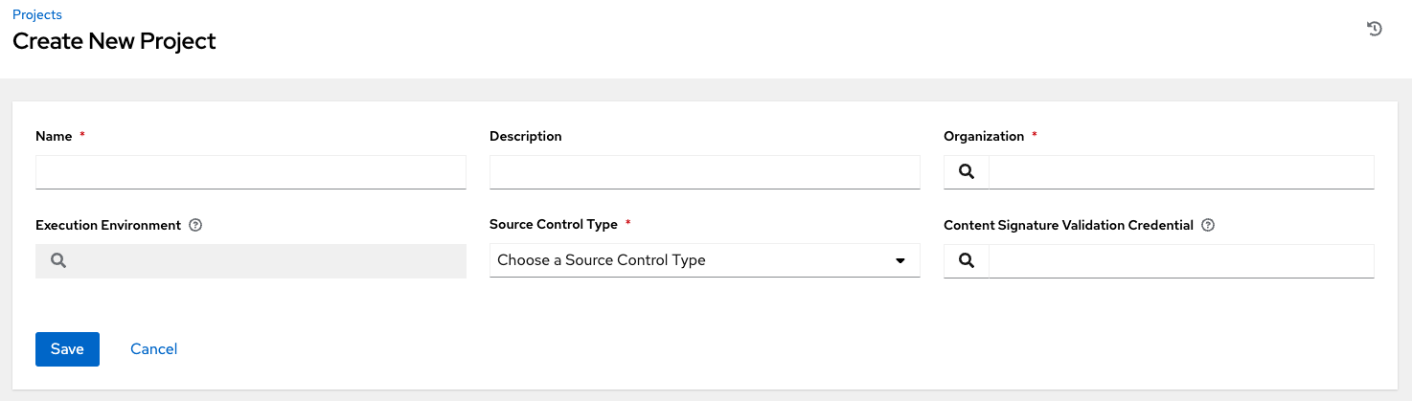Screen dimensions: 1412x401
Task: Click the Source Control Type label
Action: coord(553,225)
